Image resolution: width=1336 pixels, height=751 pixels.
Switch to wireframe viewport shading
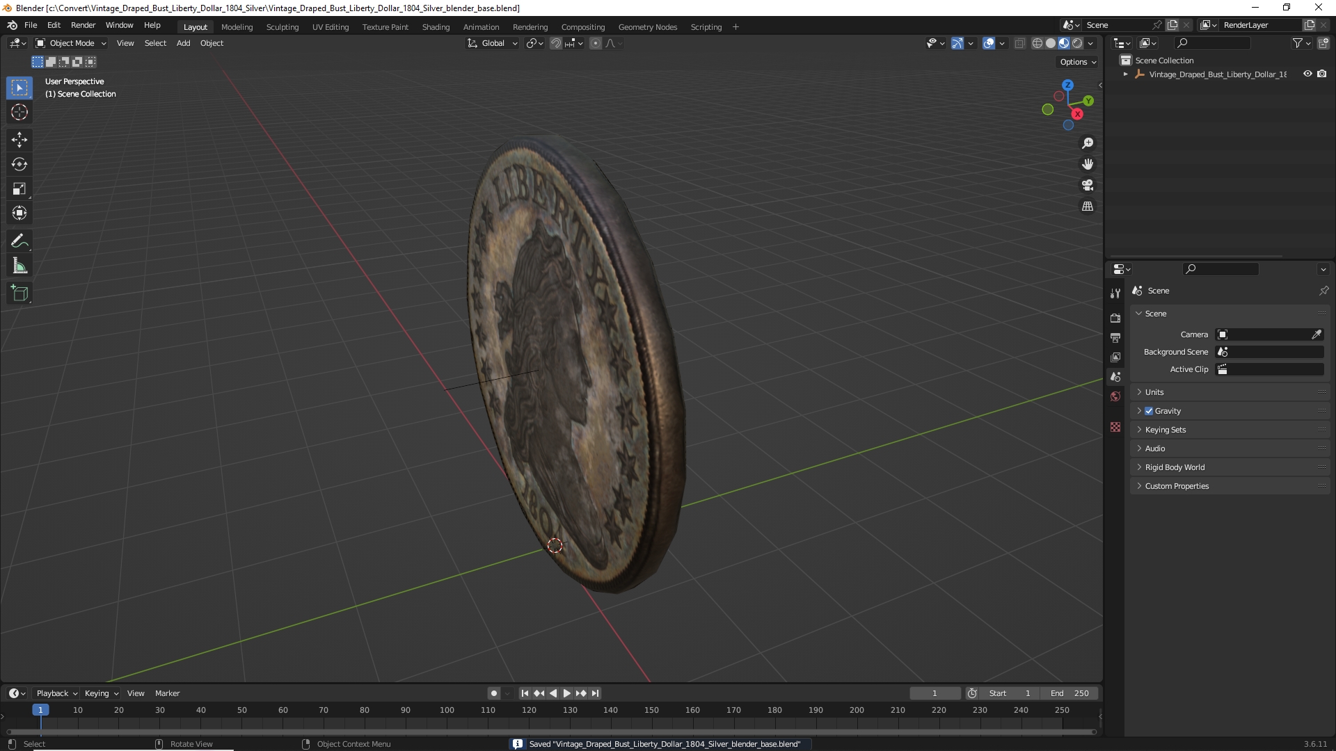point(1037,43)
